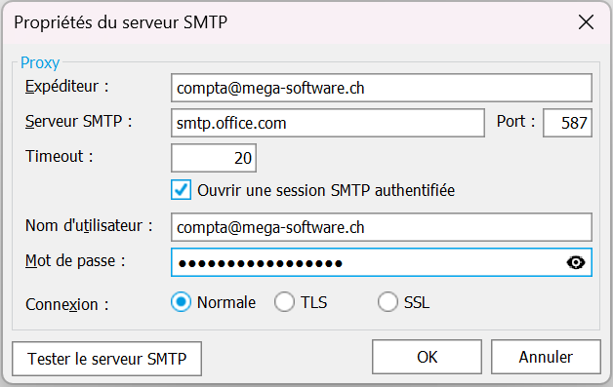Cancel with the Annuler button

click(546, 357)
